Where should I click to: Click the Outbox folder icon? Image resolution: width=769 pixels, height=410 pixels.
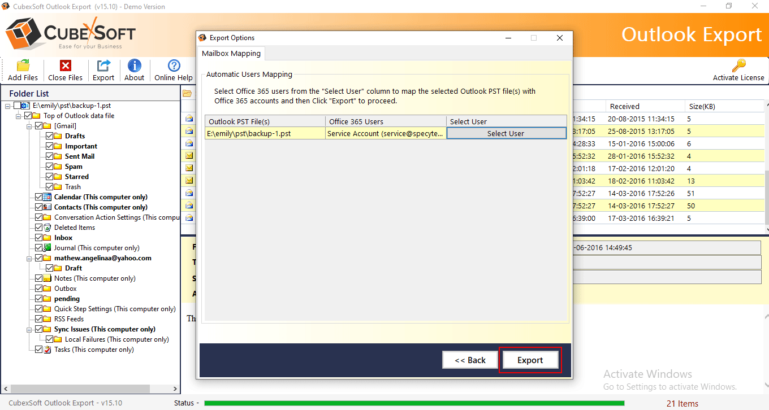coord(47,289)
